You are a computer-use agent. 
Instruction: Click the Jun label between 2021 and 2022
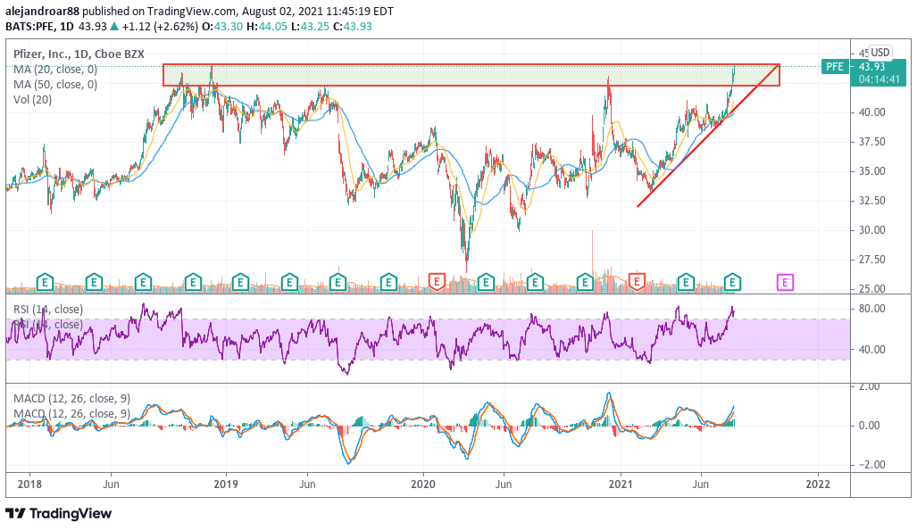click(701, 484)
